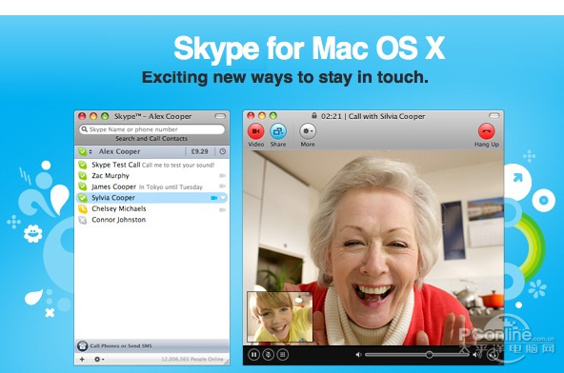This screenshot has width=564, height=373.
Task: Open Alex Cooper's status dropdown
Action: coord(85,151)
